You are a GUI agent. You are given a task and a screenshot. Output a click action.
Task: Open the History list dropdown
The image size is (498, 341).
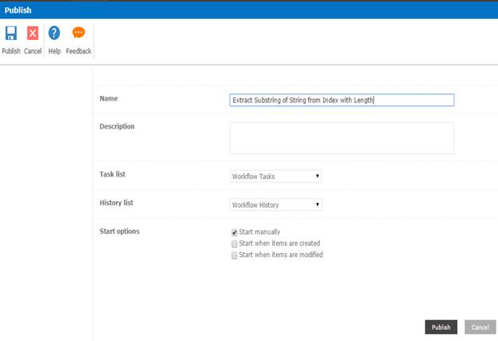point(275,204)
